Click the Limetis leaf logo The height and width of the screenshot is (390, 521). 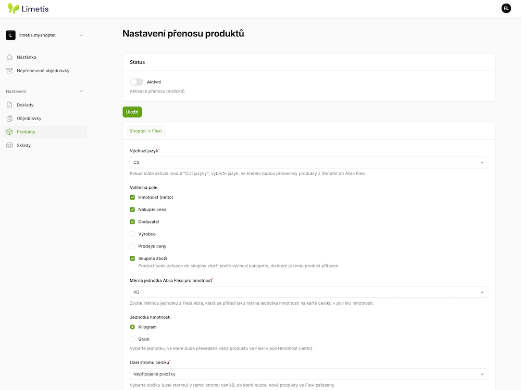pyautogui.click(x=14, y=8)
